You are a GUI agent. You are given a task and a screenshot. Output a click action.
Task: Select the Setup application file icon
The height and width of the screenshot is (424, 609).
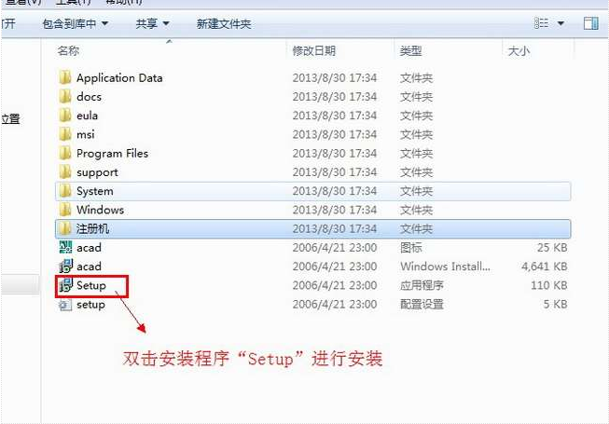tap(65, 285)
